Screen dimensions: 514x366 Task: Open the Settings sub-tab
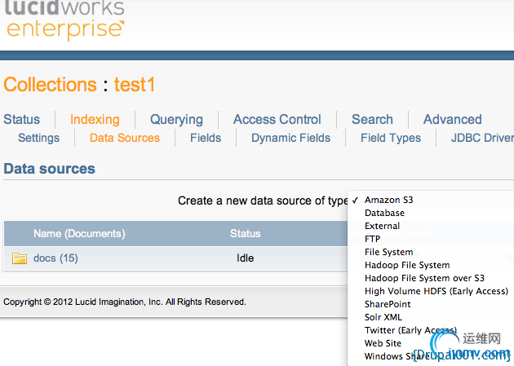[x=38, y=138]
